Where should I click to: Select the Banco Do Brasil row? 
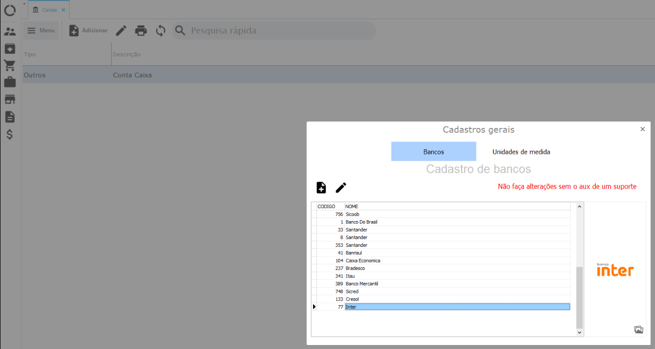click(361, 222)
